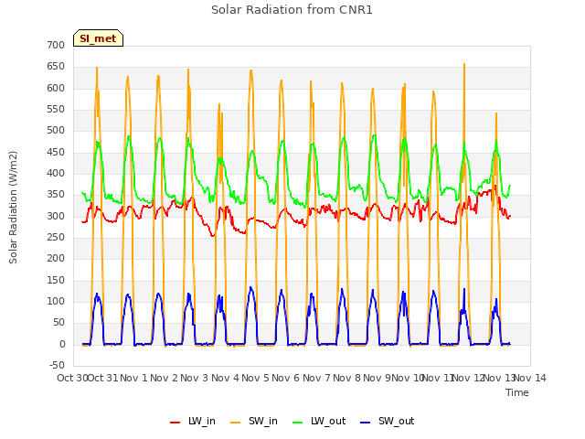Viewport: 585px width, 439px height.
Task: Click the orange SW_in legend swatch
Action: click(x=236, y=423)
